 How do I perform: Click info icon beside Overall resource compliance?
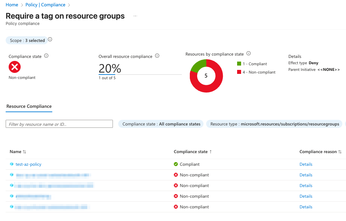pyautogui.click(x=157, y=56)
